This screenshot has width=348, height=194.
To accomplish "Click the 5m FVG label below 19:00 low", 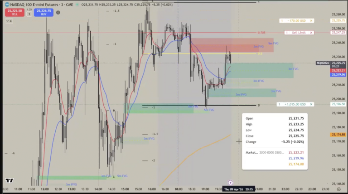I will [209, 110].
